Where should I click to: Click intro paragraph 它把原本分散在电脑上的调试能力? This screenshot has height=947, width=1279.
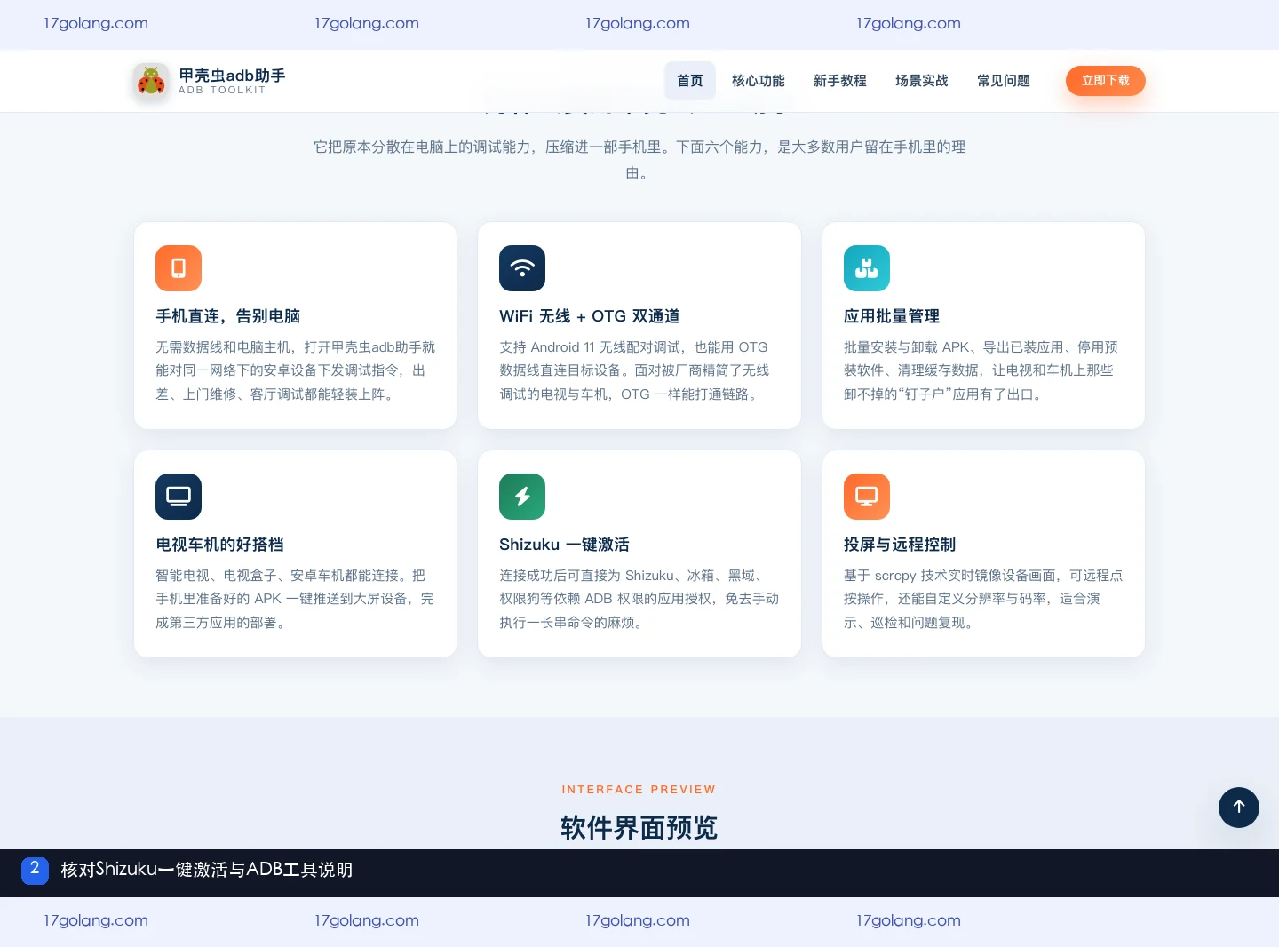pyautogui.click(x=639, y=160)
